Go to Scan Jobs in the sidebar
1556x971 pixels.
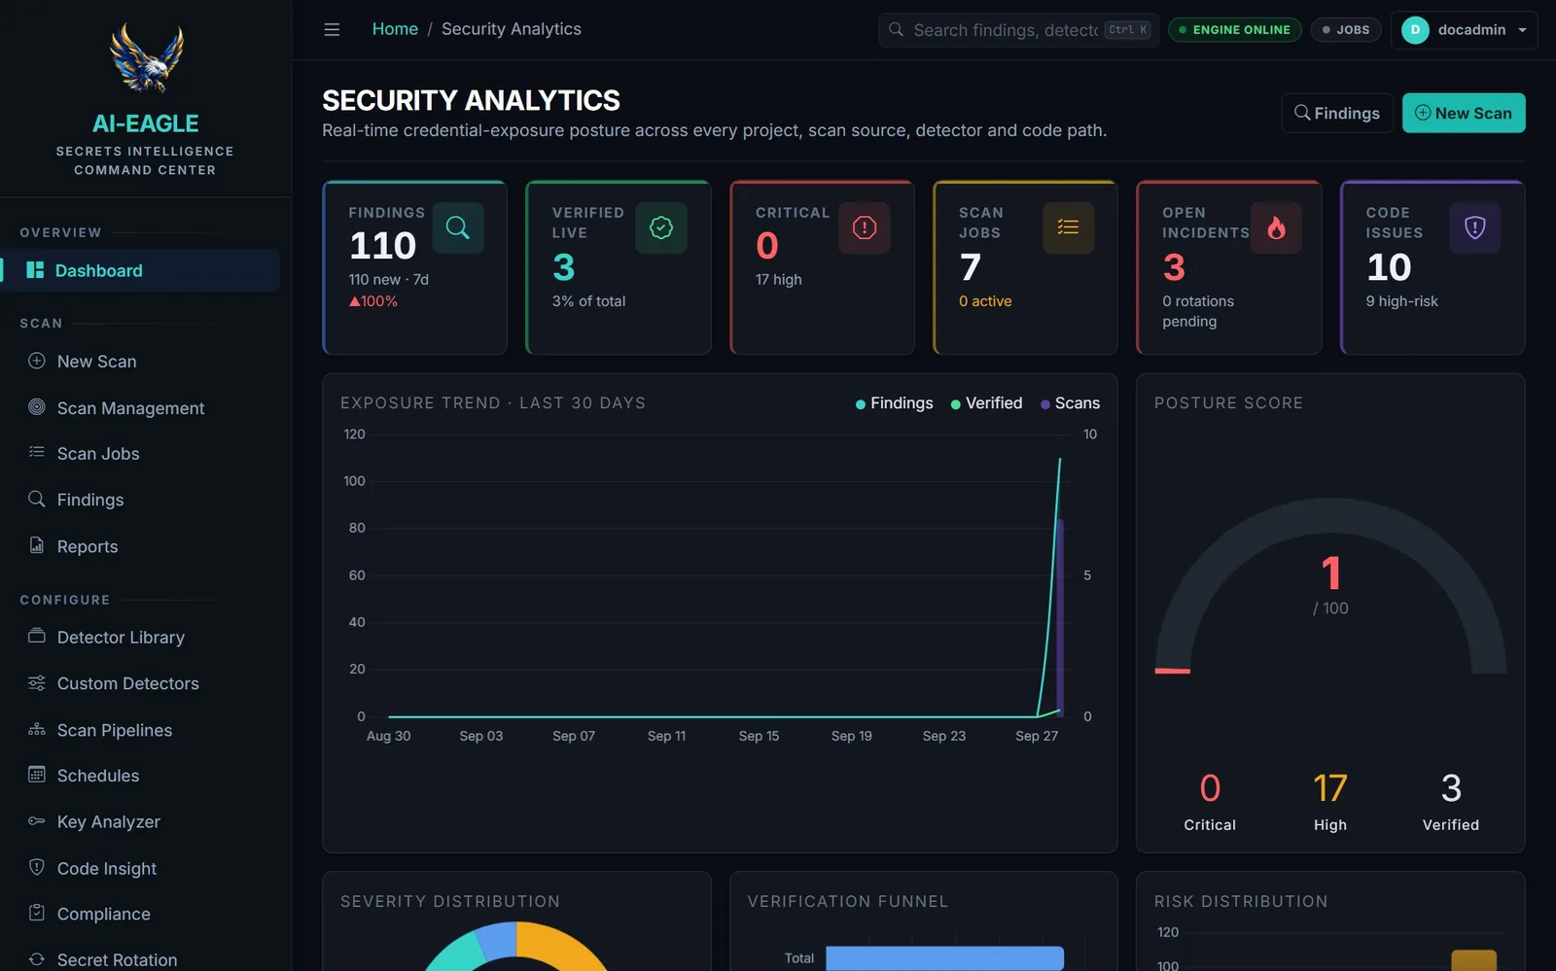pyautogui.click(x=140, y=453)
